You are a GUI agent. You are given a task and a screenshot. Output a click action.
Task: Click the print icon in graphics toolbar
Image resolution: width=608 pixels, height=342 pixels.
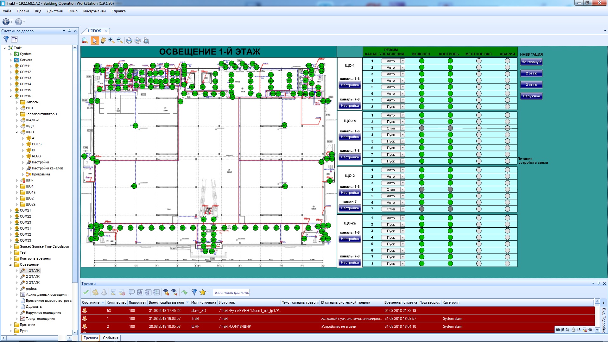(x=129, y=41)
